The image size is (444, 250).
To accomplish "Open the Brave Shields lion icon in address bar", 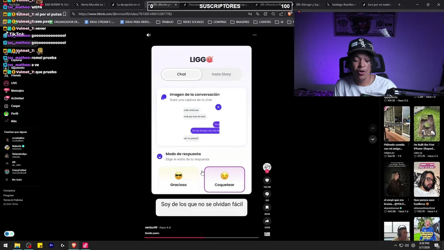I will (x=290, y=14).
